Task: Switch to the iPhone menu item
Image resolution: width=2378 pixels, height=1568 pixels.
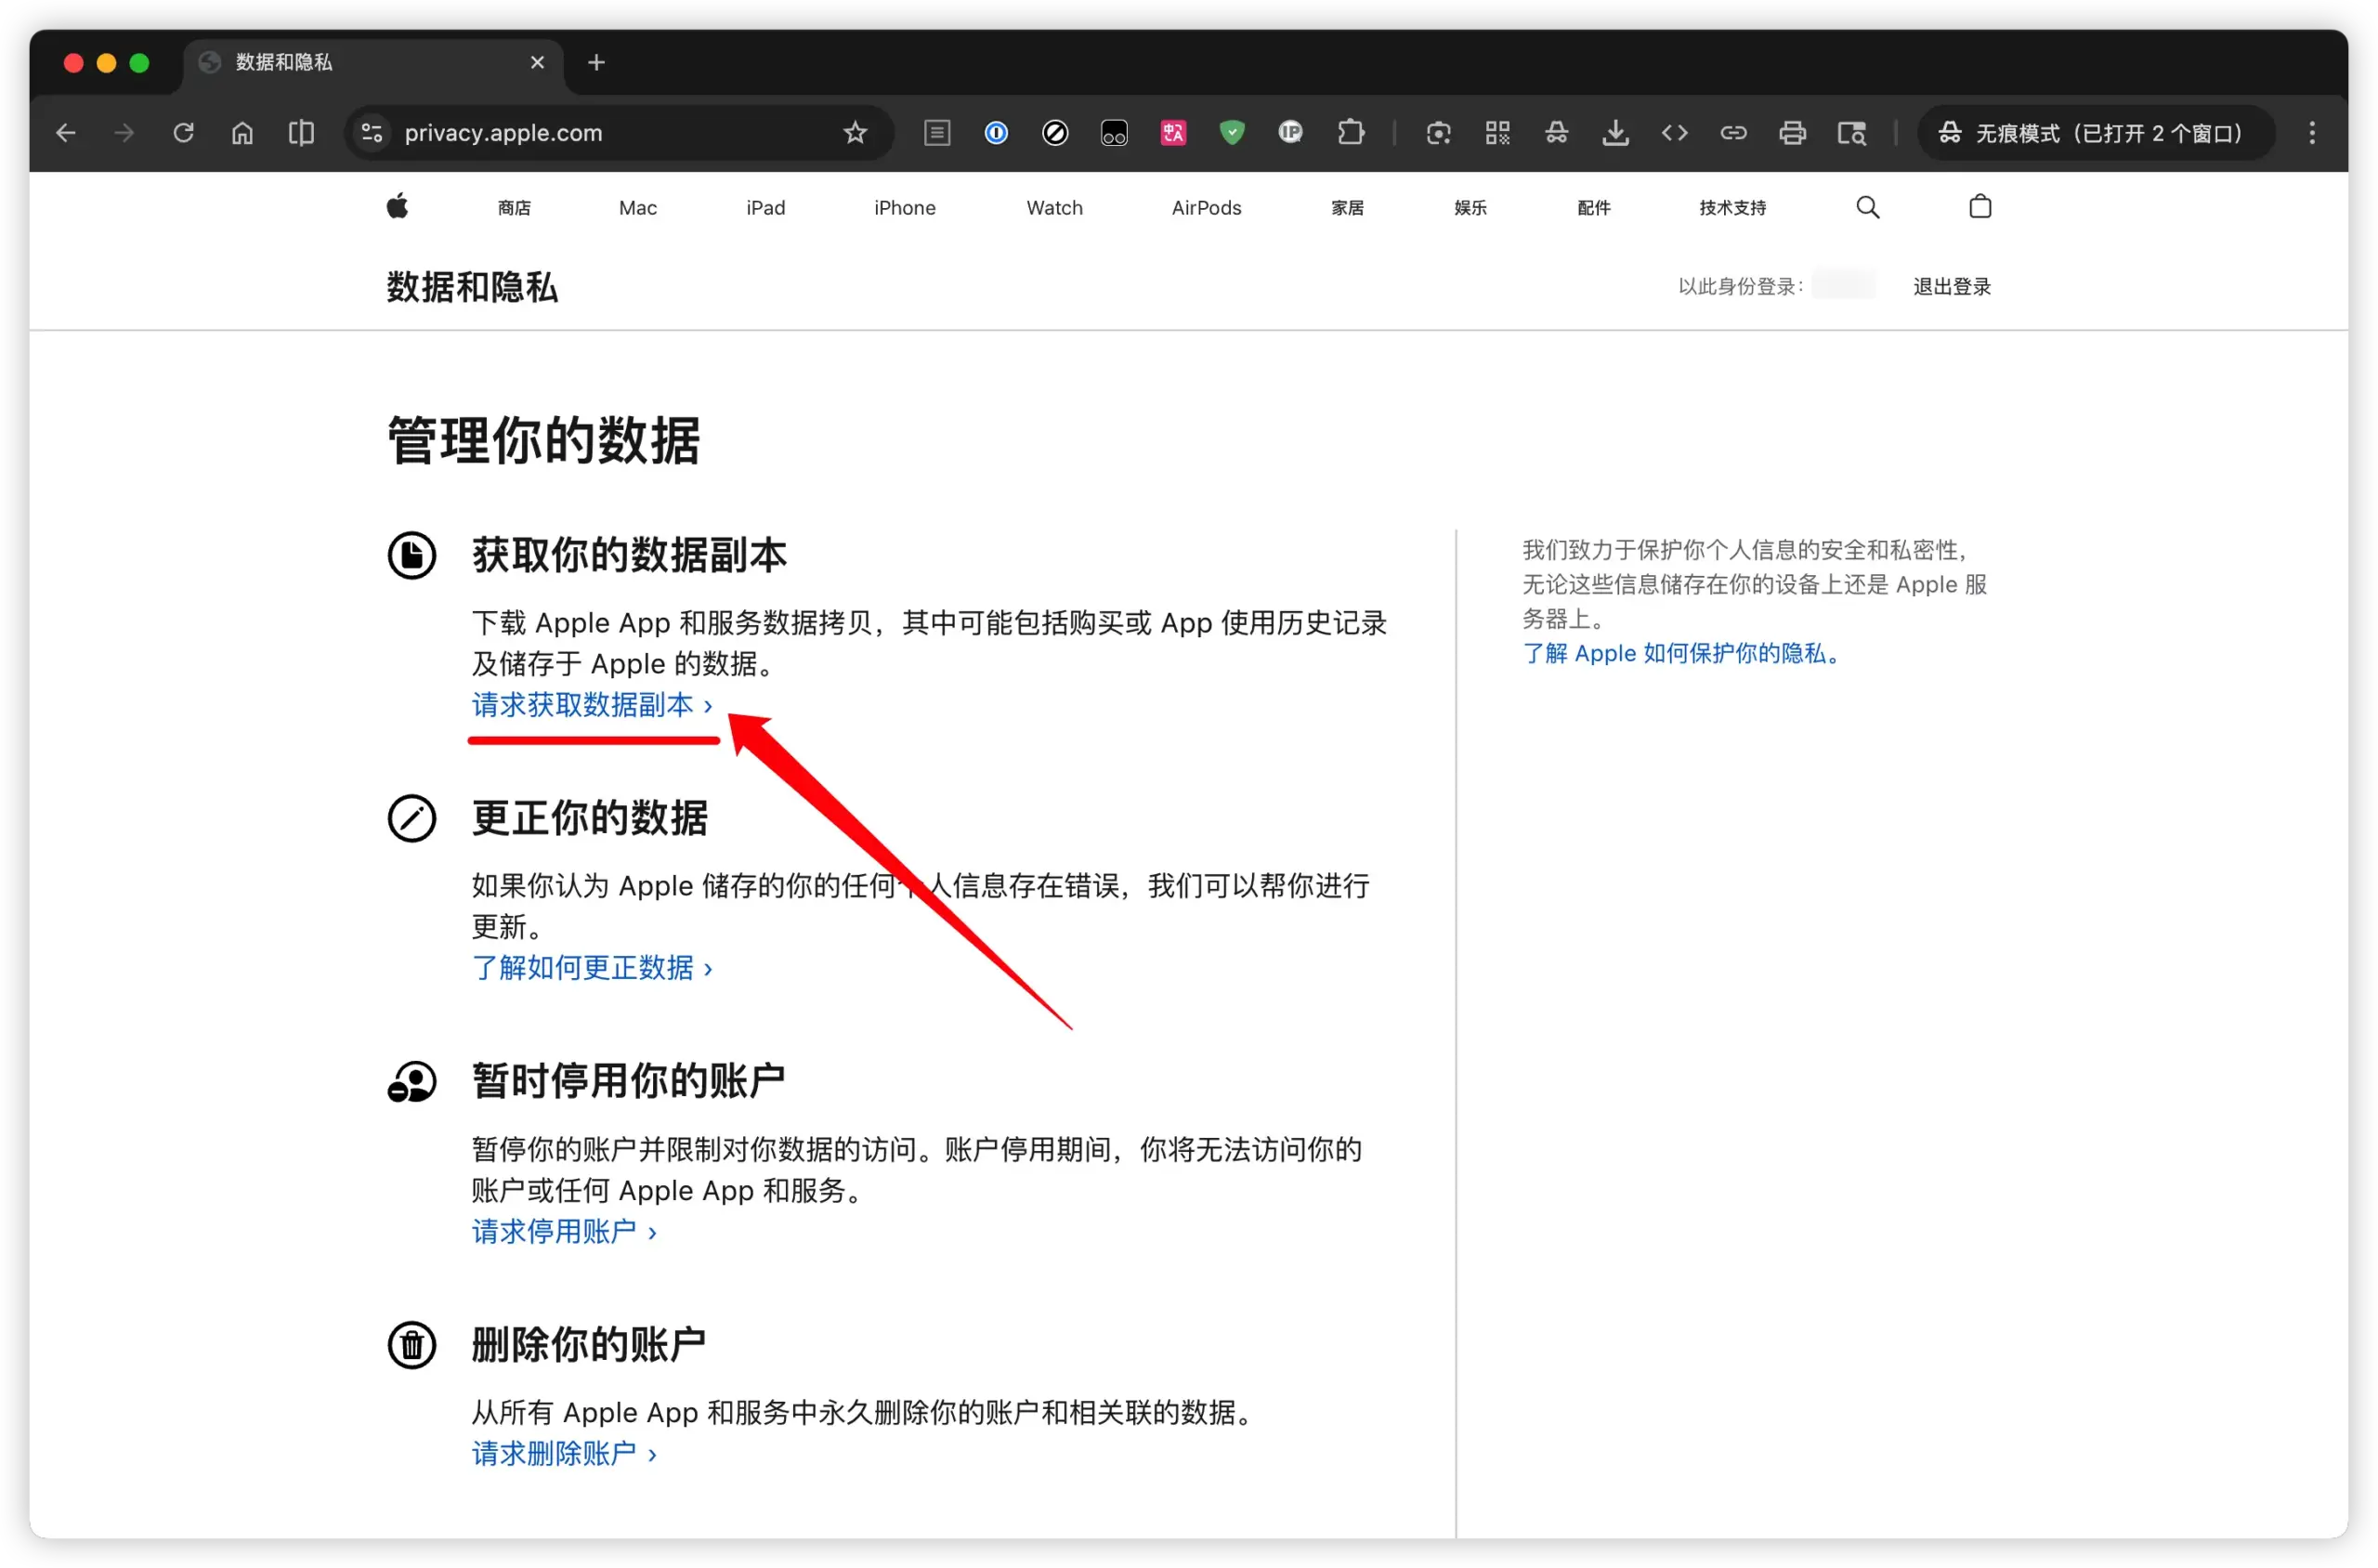Action: (904, 207)
